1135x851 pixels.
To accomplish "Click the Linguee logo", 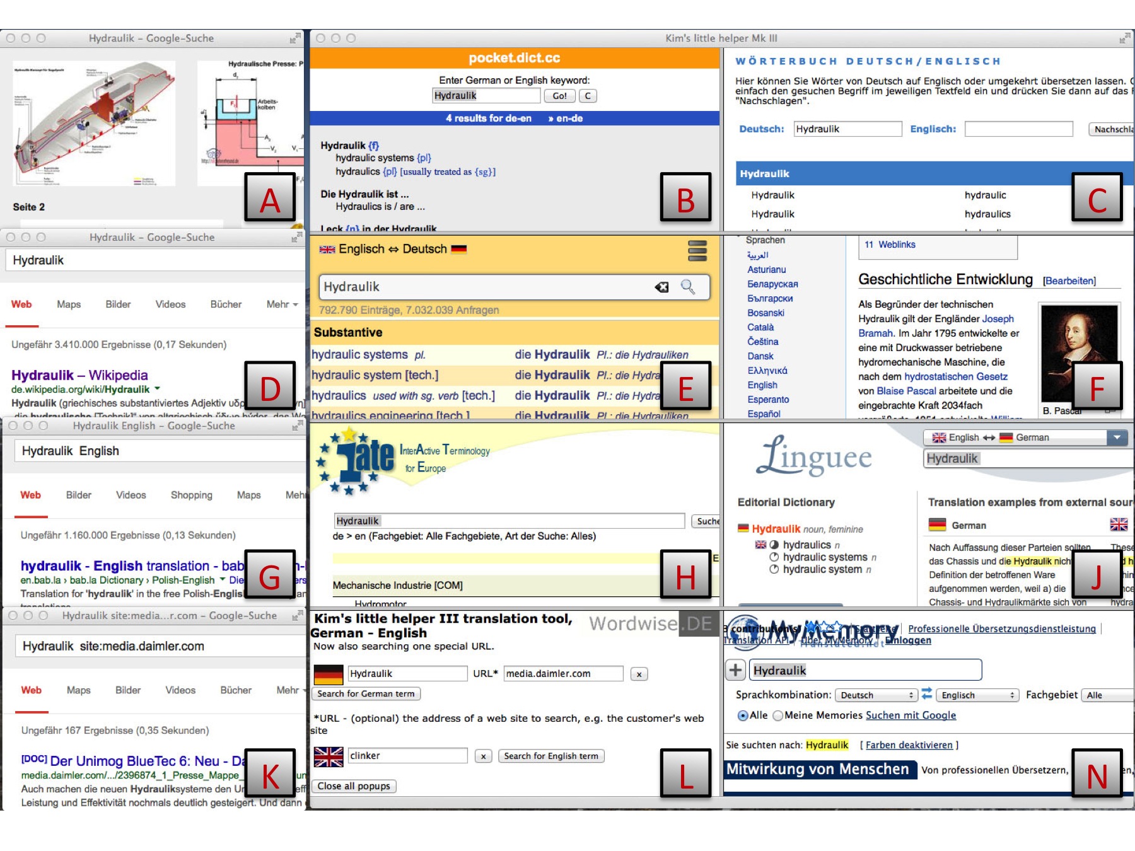I will (814, 455).
